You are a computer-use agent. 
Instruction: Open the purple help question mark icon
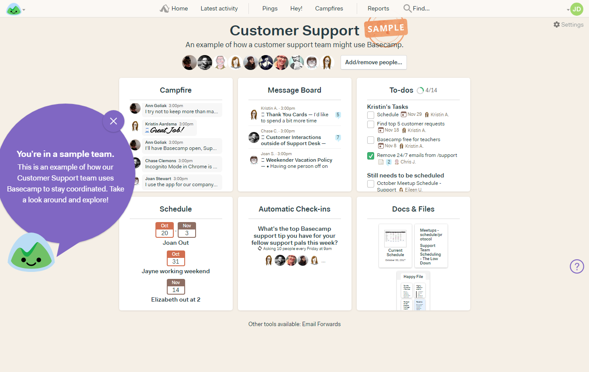pos(577,266)
